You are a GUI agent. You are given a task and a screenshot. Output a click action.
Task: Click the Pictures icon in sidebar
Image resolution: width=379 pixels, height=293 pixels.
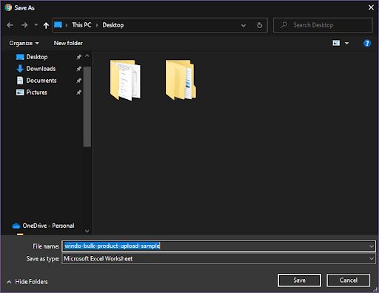[20, 92]
